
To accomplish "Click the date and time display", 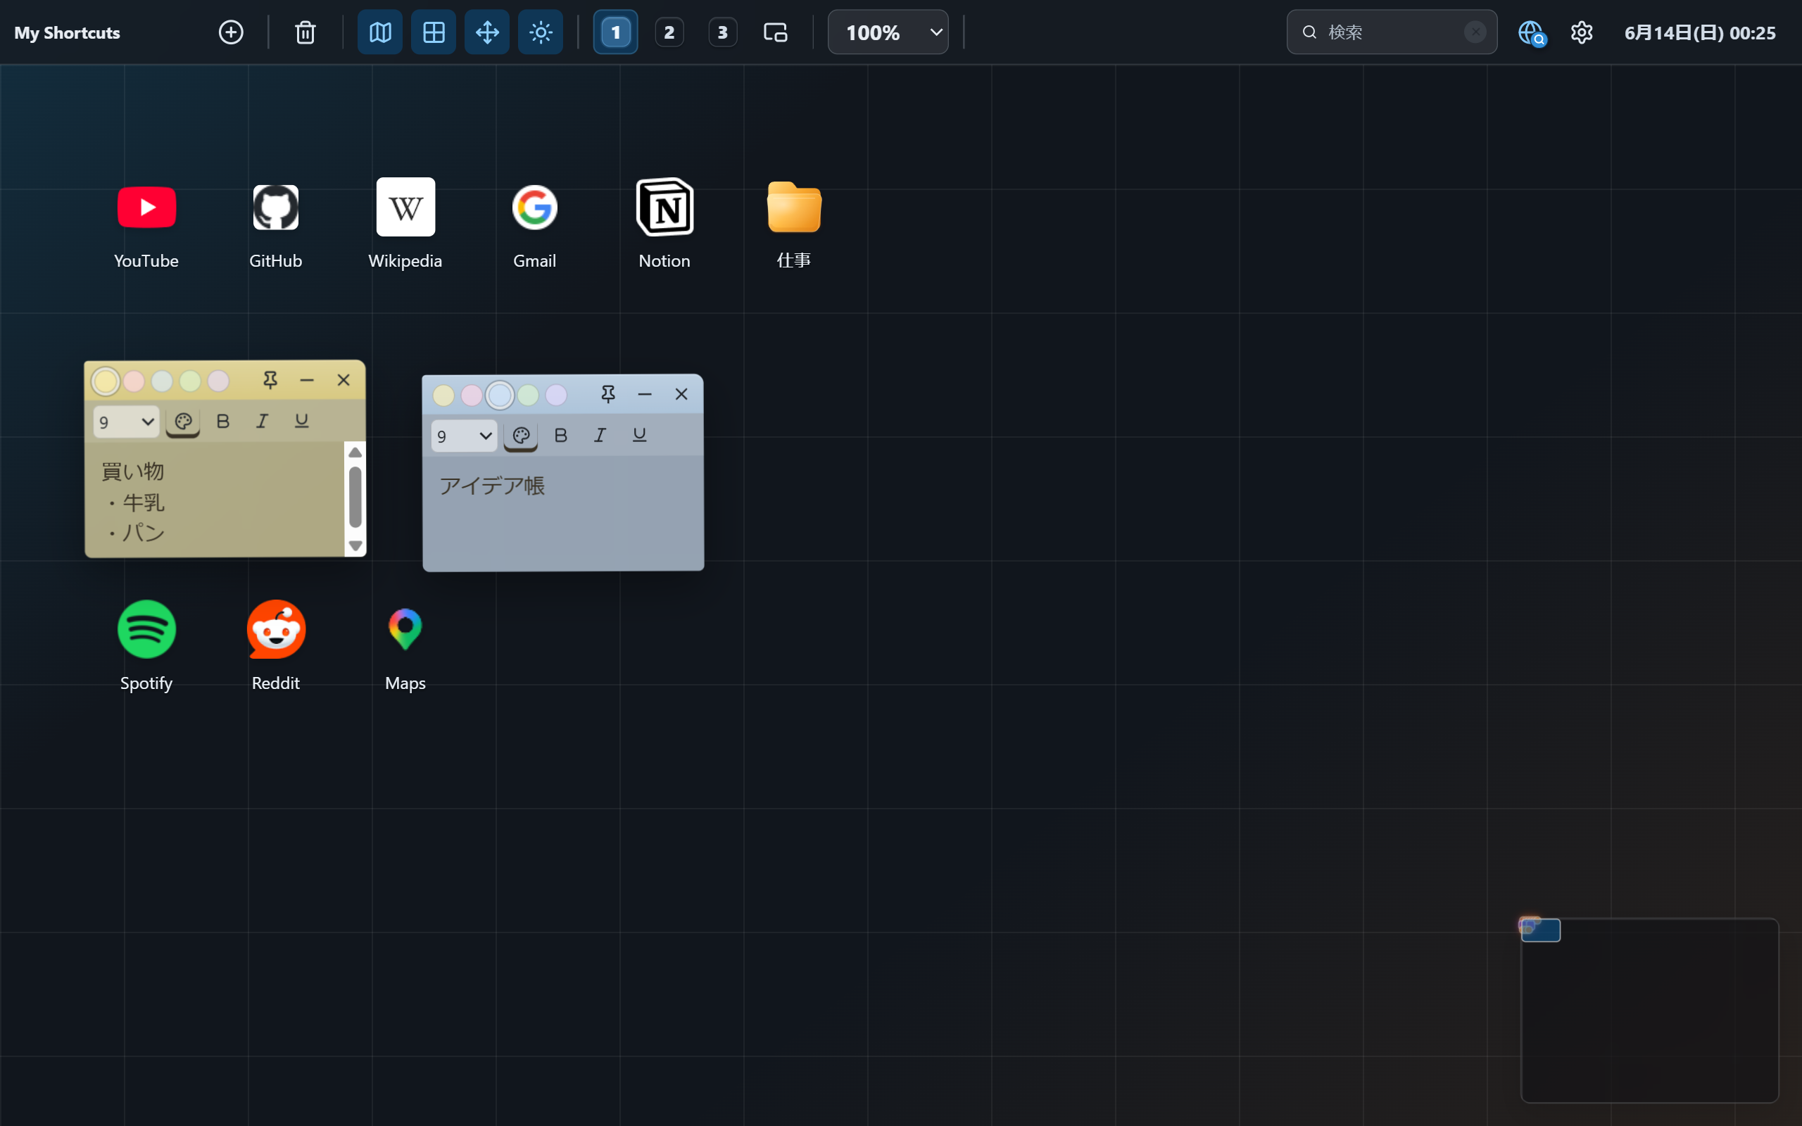I will (1699, 33).
